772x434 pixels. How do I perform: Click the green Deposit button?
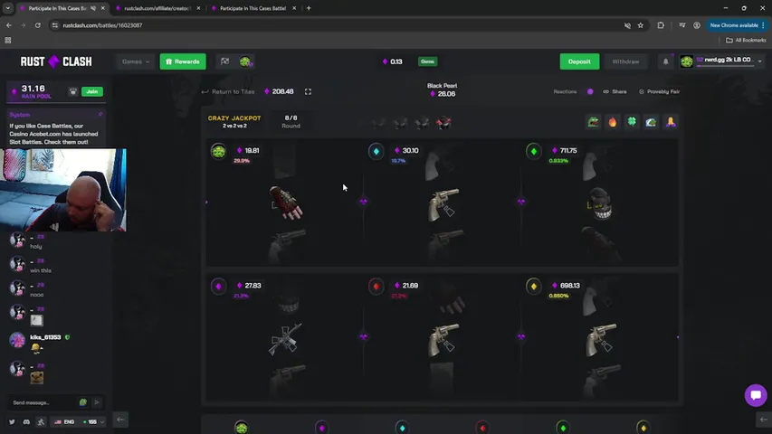(579, 61)
